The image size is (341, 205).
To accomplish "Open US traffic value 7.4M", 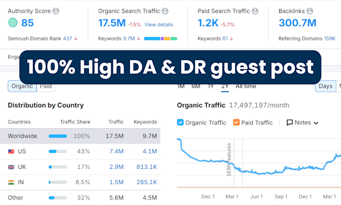I will click(116, 151).
